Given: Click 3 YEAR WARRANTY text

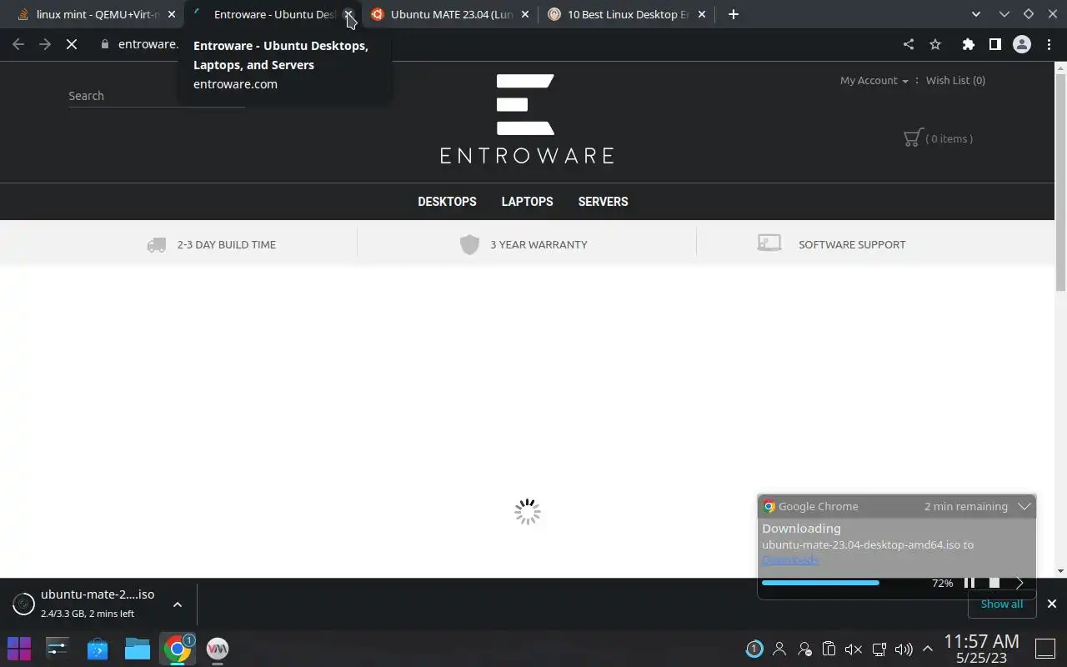Looking at the screenshot, I should coord(539,244).
